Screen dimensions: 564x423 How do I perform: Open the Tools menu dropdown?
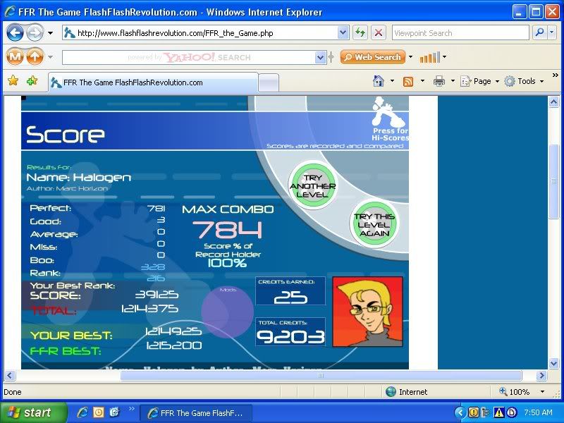pos(525,81)
